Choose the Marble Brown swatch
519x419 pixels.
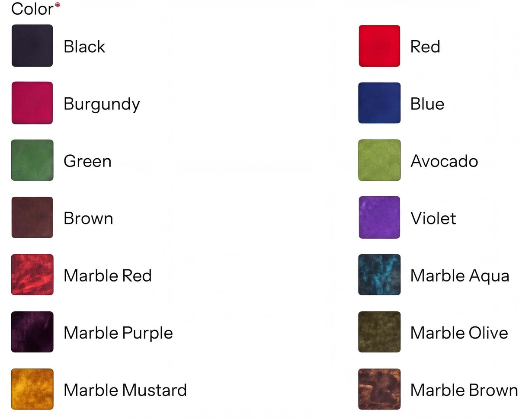click(379, 389)
